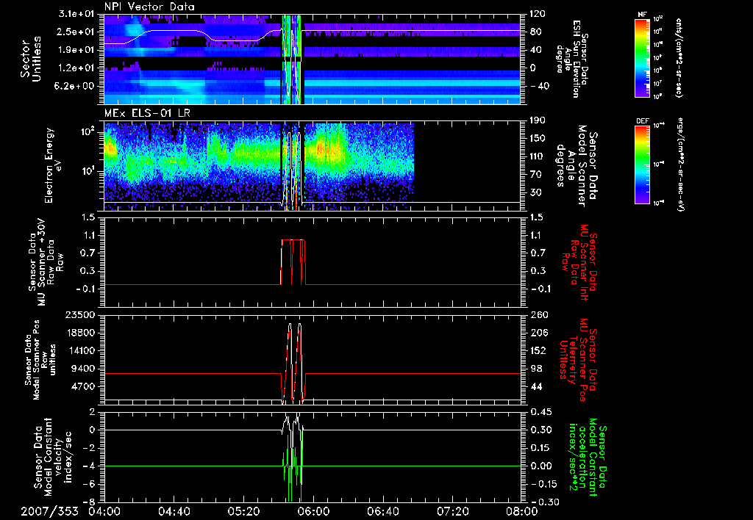The height and width of the screenshot is (520, 753).
Task: Click the 05:20 time tick label
Action: pyautogui.click(x=243, y=511)
